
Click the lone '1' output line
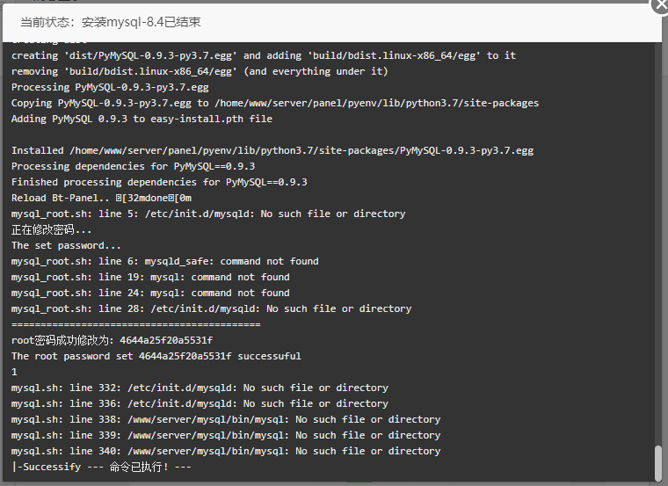coord(14,373)
